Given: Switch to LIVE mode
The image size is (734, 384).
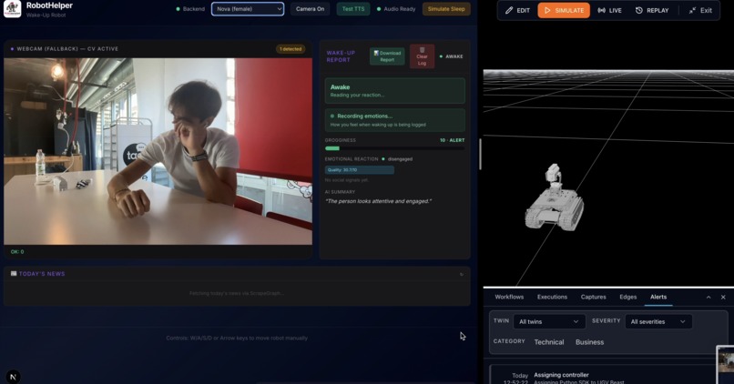Looking at the screenshot, I should (x=609, y=10).
